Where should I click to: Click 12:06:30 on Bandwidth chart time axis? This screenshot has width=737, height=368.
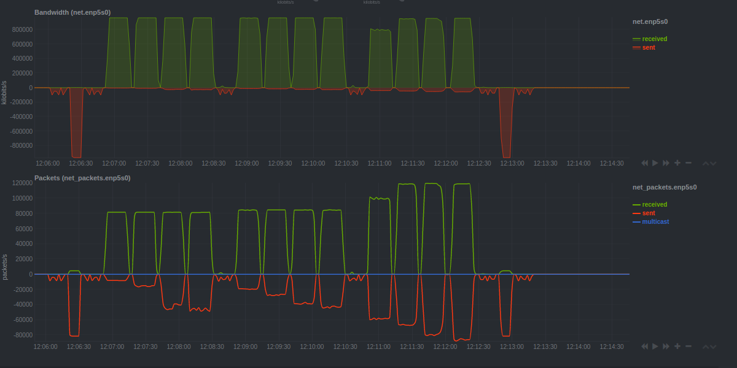point(81,163)
